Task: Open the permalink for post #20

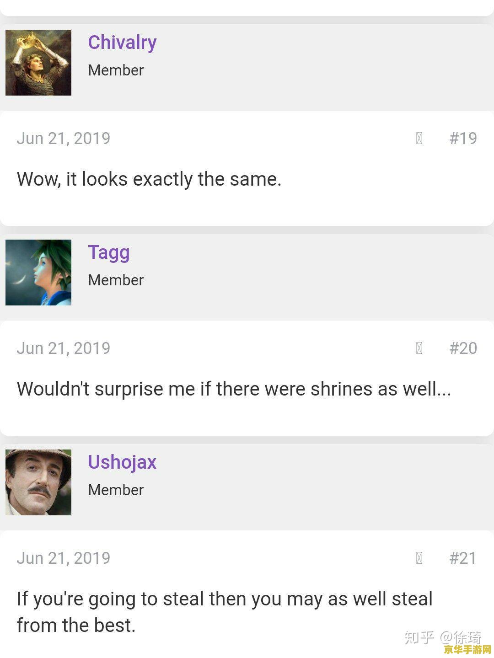Action: pyautogui.click(x=463, y=348)
